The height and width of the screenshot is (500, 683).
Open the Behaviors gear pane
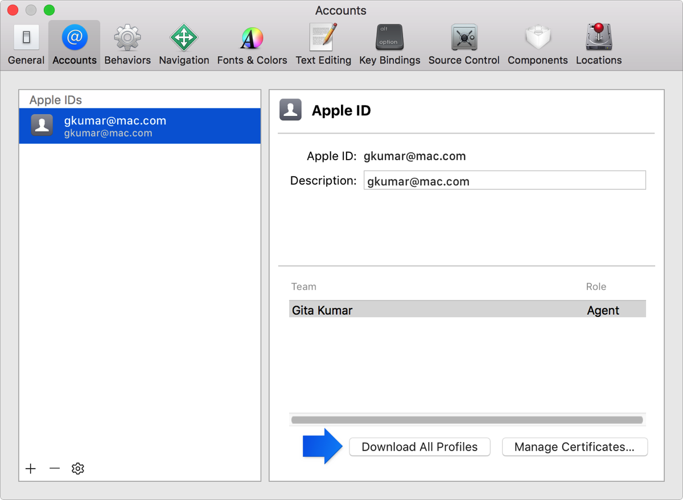click(x=127, y=45)
